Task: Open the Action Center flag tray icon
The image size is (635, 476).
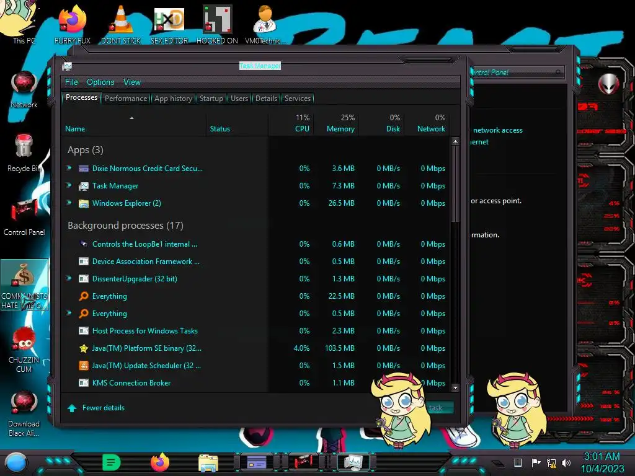Action: coord(535,462)
